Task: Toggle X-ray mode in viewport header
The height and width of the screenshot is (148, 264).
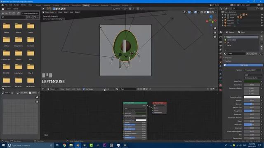Action: pyautogui.click(x=202, y=12)
